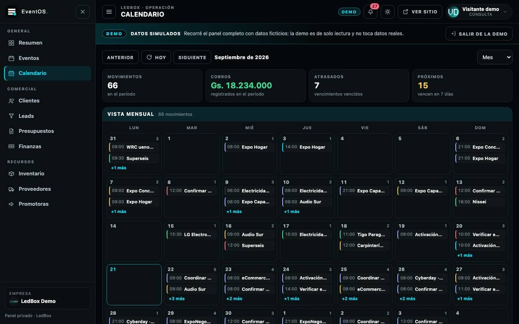Open Clientes in the sidebar
This screenshot has width=519, height=324.
click(x=47, y=100)
